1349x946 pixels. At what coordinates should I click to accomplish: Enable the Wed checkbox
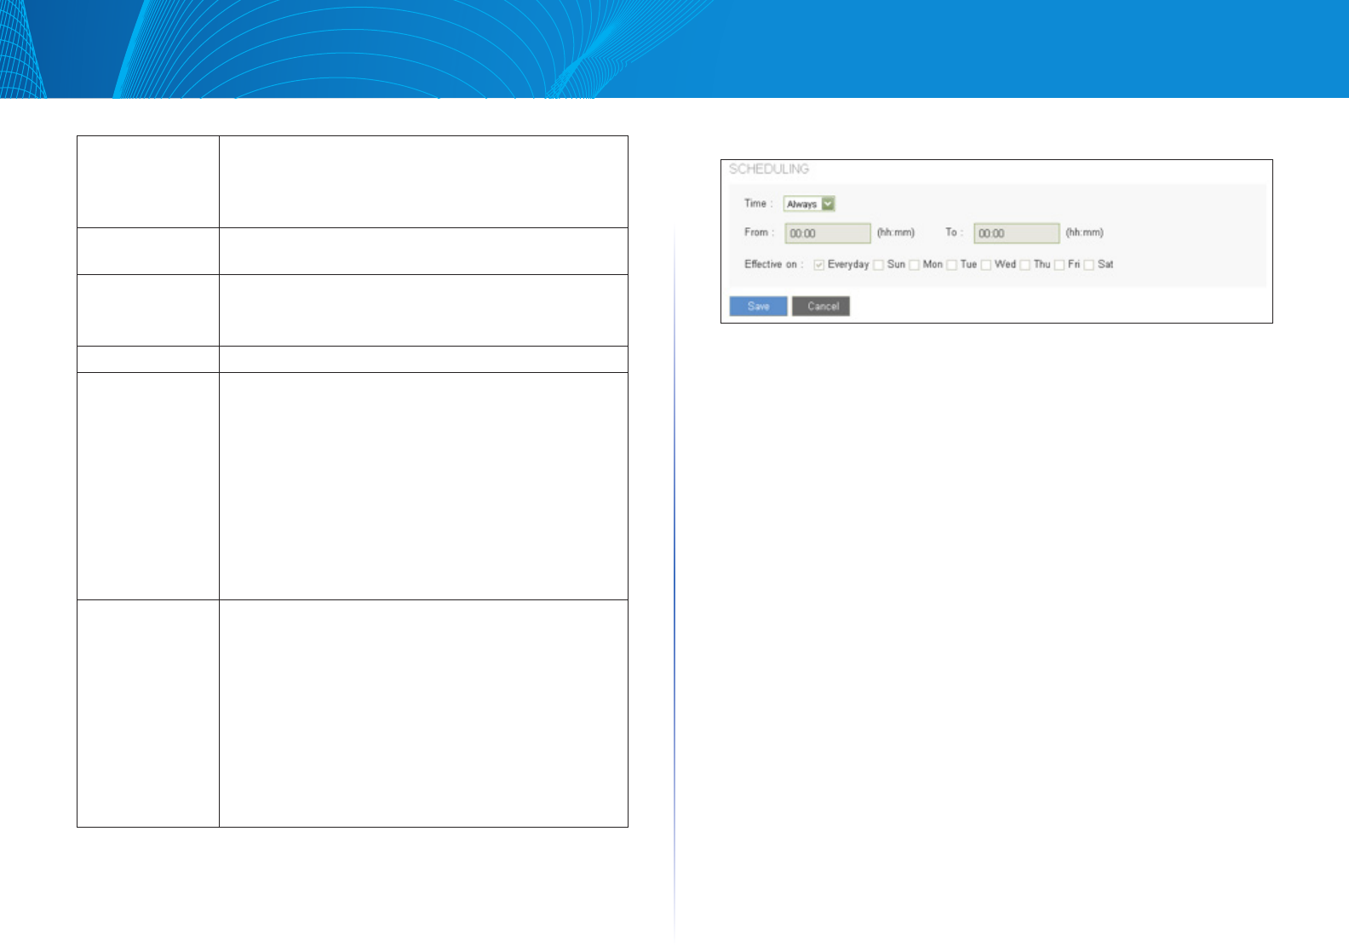(x=985, y=265)
